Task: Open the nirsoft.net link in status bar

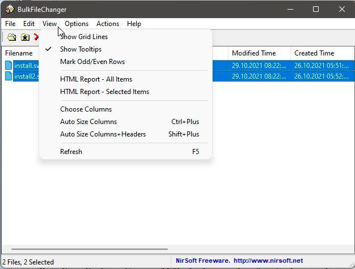Action: click(268, 261)
